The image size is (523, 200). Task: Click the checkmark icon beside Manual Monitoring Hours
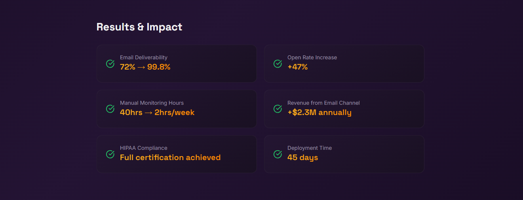[110, 109]
